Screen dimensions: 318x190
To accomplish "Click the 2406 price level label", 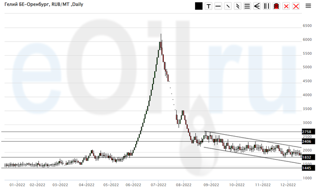I will click(307, 141).
